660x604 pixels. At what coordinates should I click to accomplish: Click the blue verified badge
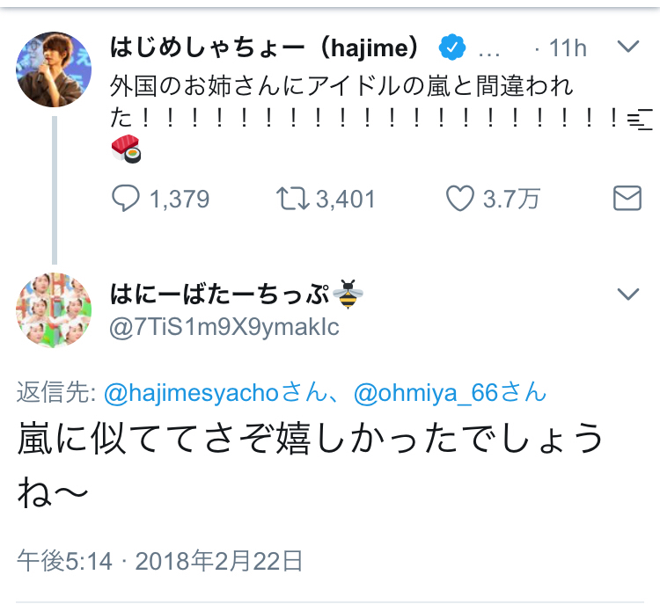coord(451,47)
